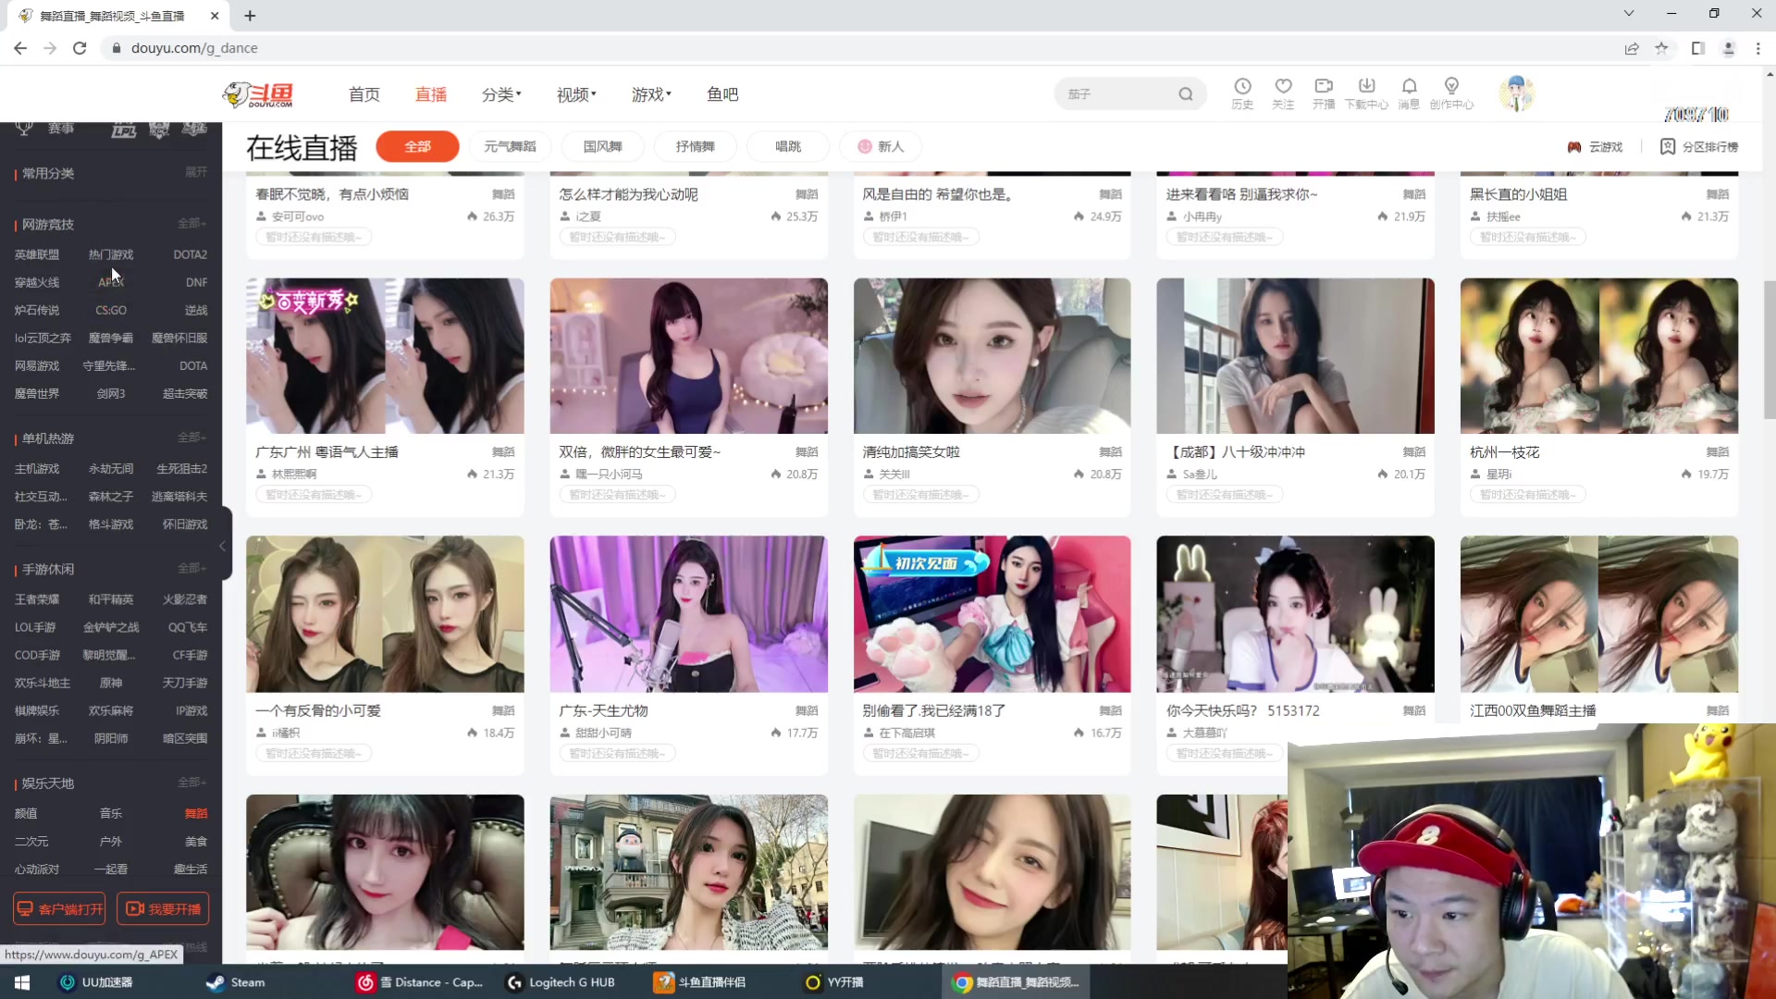The height and width of the screenshot is (999, 1776).
Task: Open the 历史 (history) icon
Action: (x=1243, y=92)
